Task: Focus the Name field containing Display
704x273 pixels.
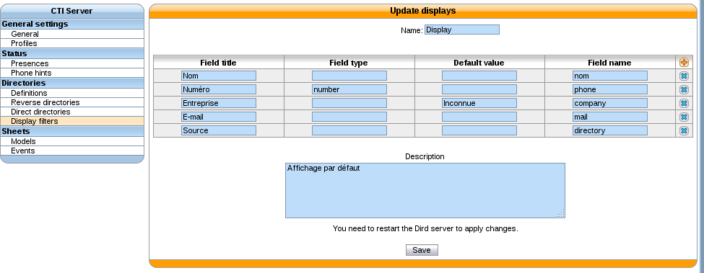Action: [x=462, y=30]
